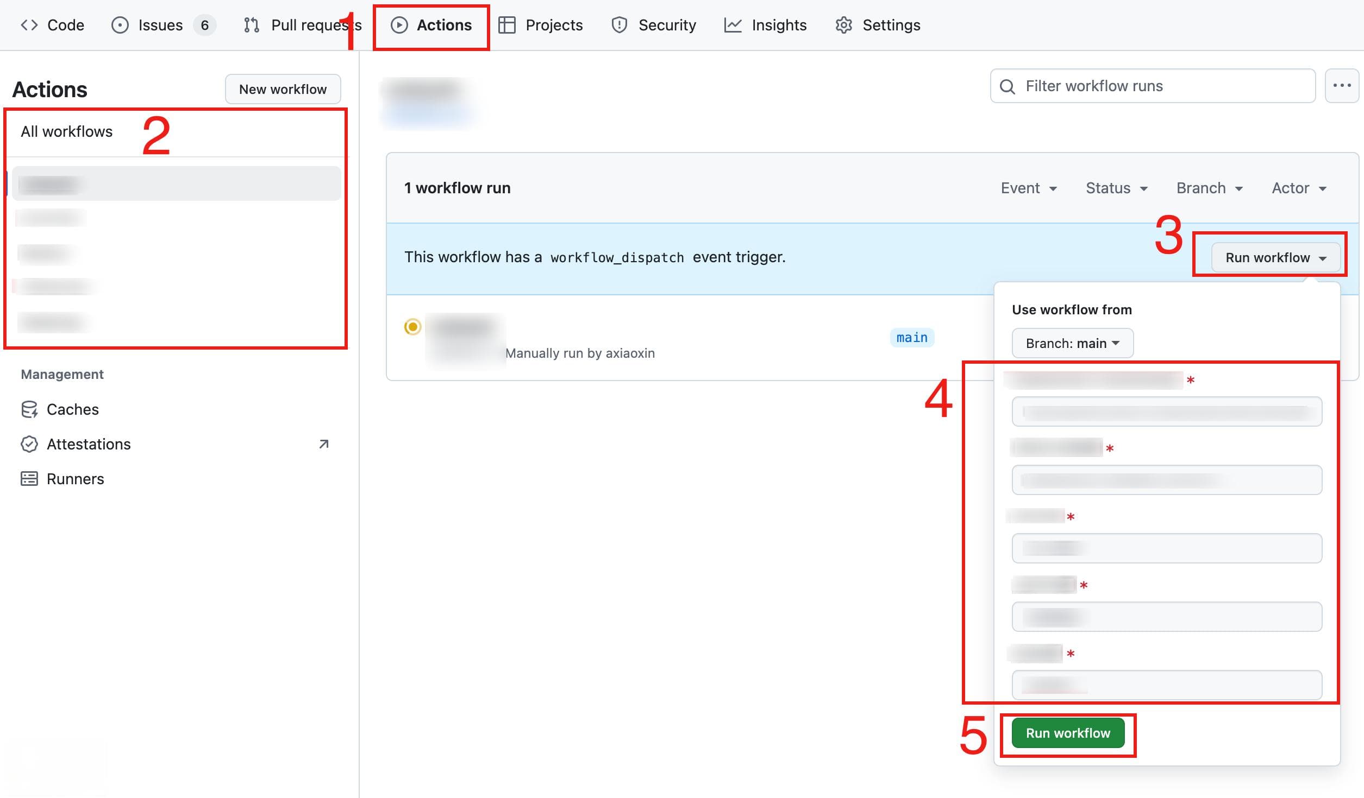Switch to the Actions tab
The height and width of the screenshot is (798, 1364).
[x=431, y=25]
